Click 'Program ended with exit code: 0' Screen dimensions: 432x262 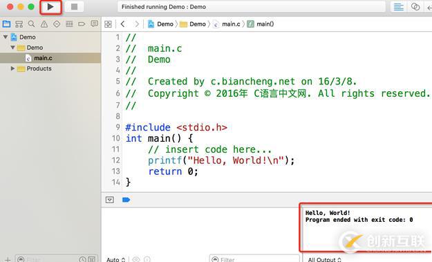(x=359, y=220)
